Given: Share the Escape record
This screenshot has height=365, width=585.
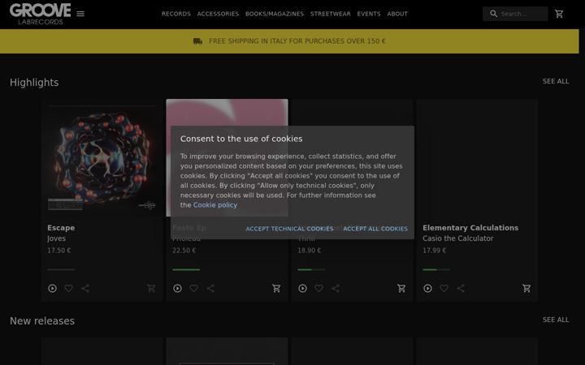Looking at the screenshot, I should (85, 288).
